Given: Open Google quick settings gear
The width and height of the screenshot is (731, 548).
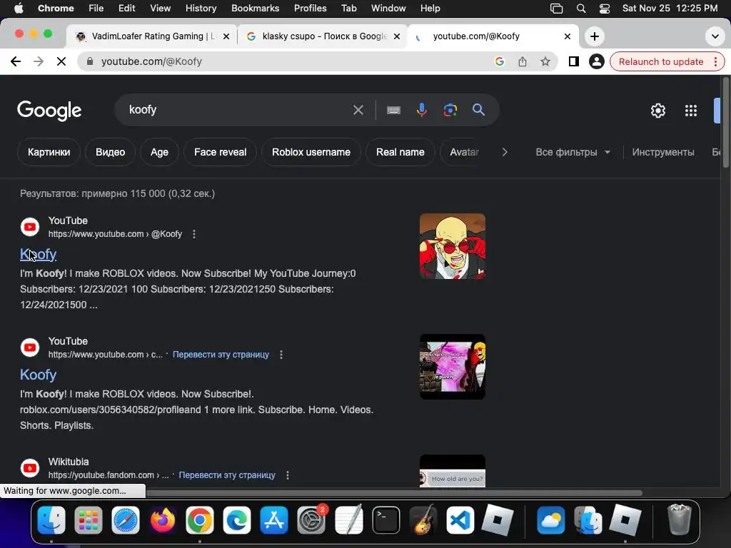Looking at the screenshot, I should (657, 111).
